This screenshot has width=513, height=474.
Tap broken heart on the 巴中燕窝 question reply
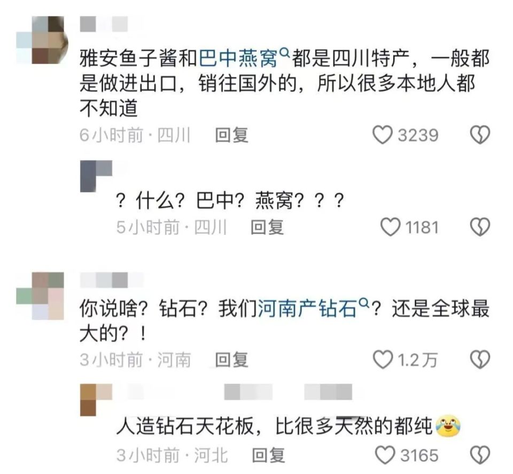point(480,227)
